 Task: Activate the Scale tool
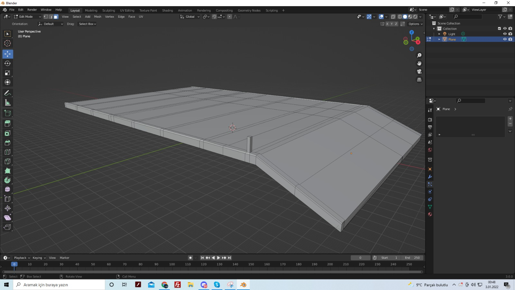[x=7, y=73]
